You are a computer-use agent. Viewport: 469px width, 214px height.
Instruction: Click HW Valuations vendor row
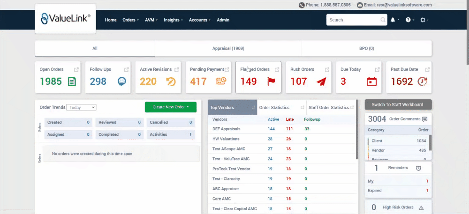click(283, 139)
